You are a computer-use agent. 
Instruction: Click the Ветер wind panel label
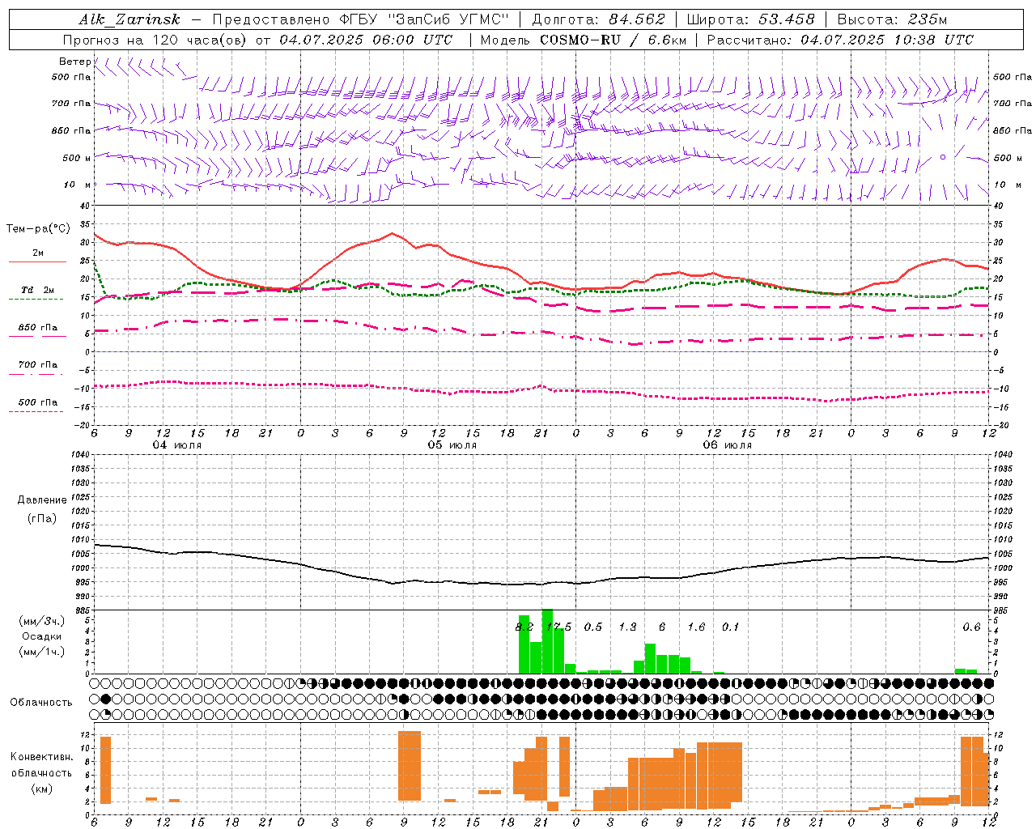tap(74, 62)
